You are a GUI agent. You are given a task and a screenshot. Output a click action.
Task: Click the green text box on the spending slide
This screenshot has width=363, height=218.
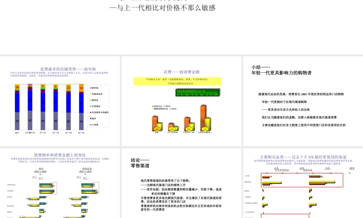tap(198, 93)
